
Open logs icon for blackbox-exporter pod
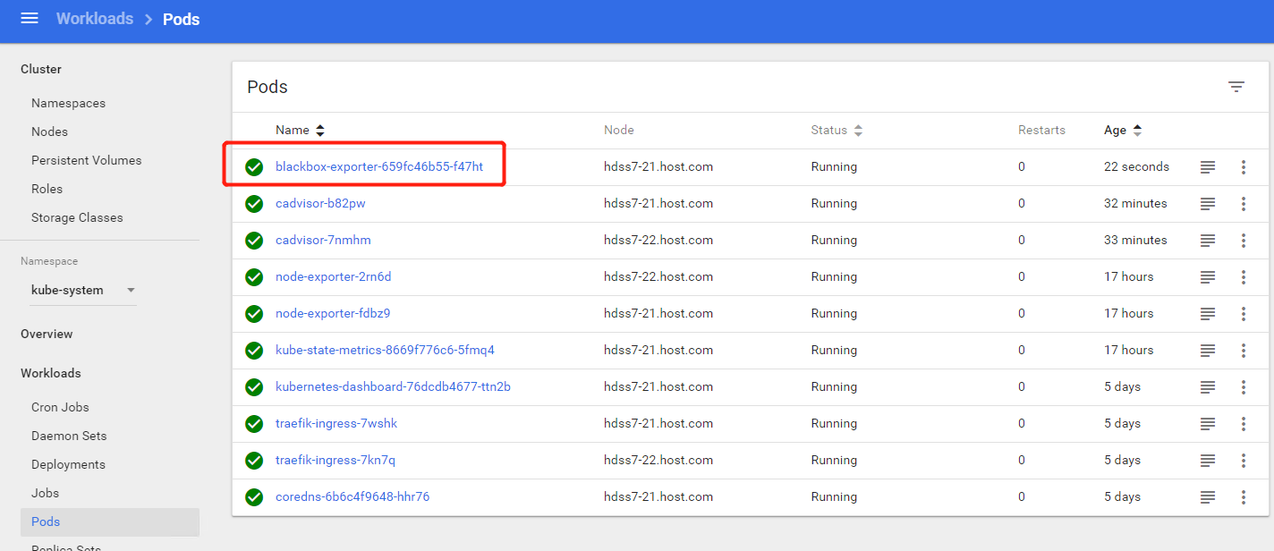(1207, 167)
